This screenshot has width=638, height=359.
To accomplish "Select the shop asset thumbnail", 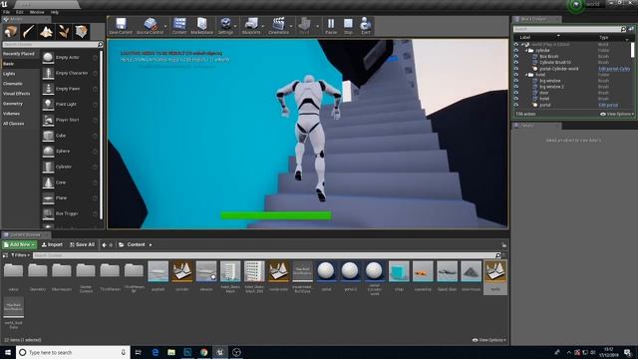I will pos(399,271).
